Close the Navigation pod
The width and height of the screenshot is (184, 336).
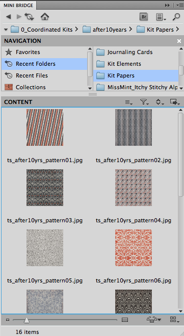pos(179,41)
